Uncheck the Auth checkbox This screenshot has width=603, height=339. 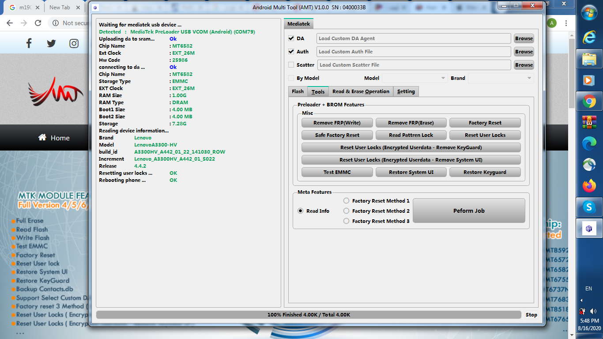[x=291, y=52]
